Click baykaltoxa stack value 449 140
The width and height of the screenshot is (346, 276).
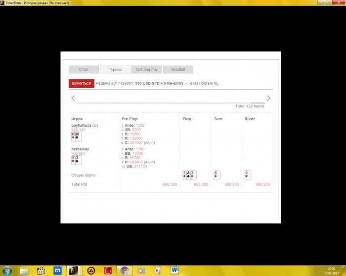[x=78, y=130]
